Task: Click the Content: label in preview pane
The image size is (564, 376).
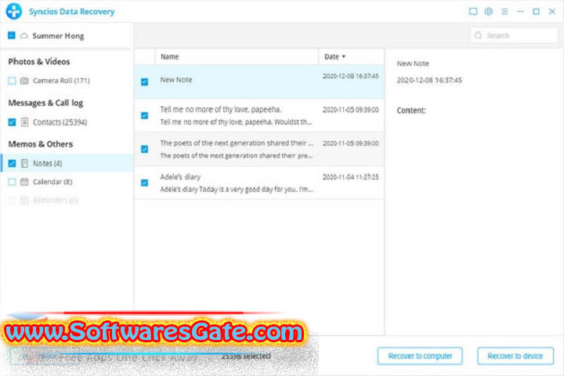Action: 410,110
